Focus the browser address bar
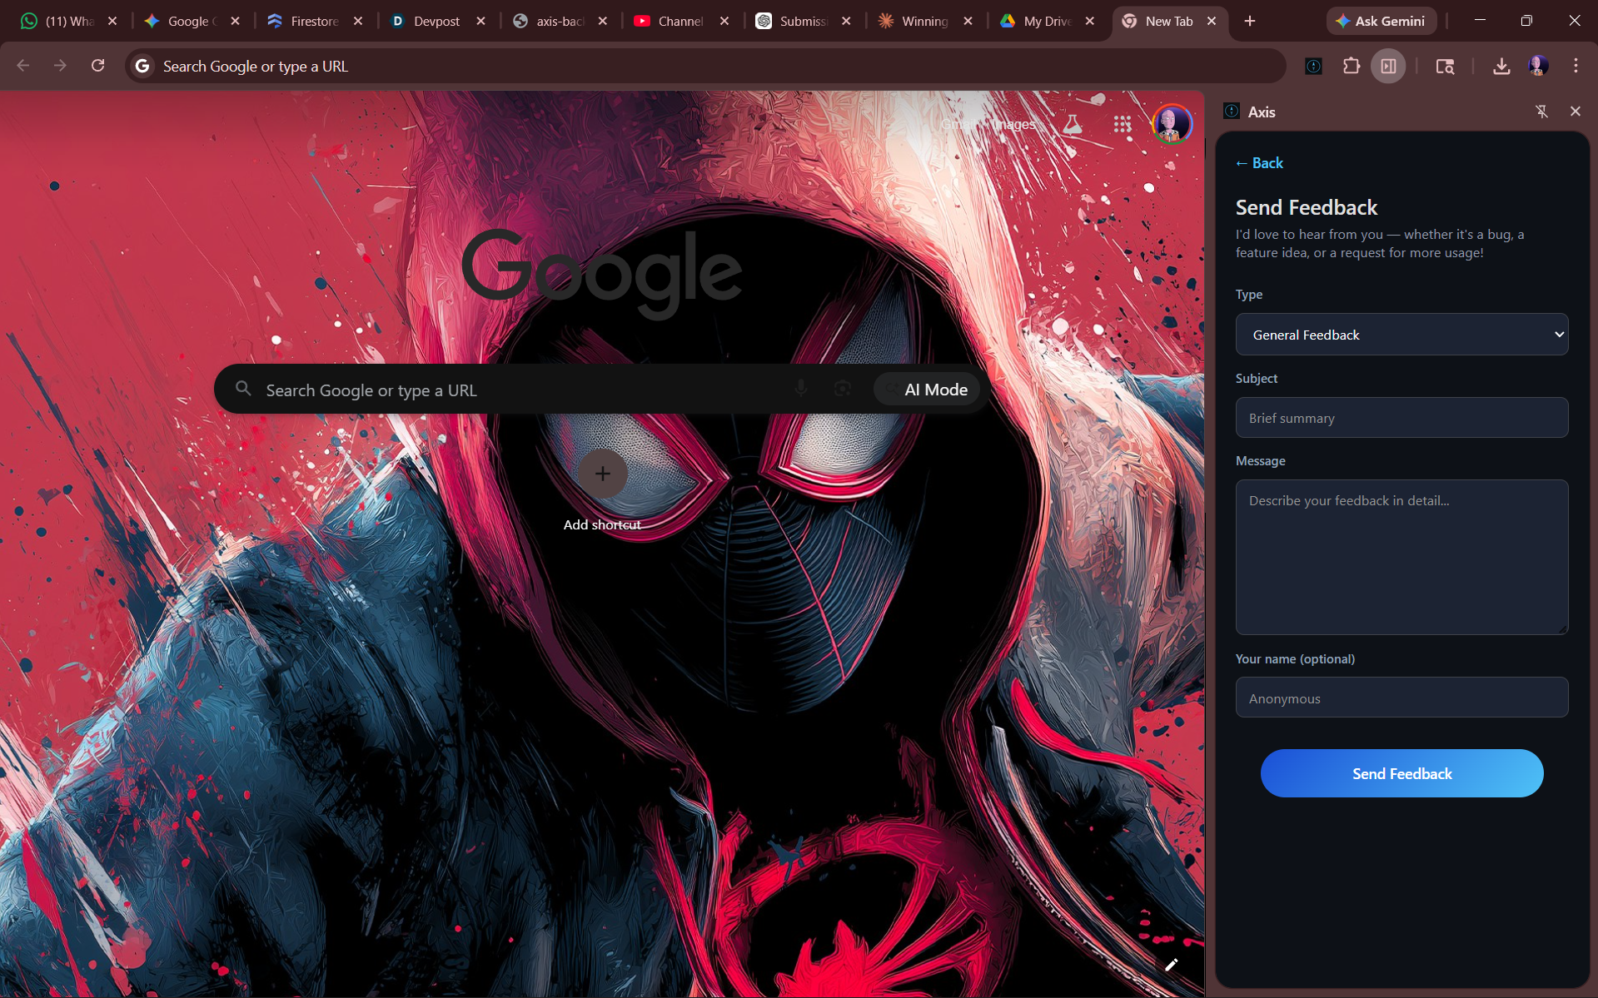 (706, 66)
